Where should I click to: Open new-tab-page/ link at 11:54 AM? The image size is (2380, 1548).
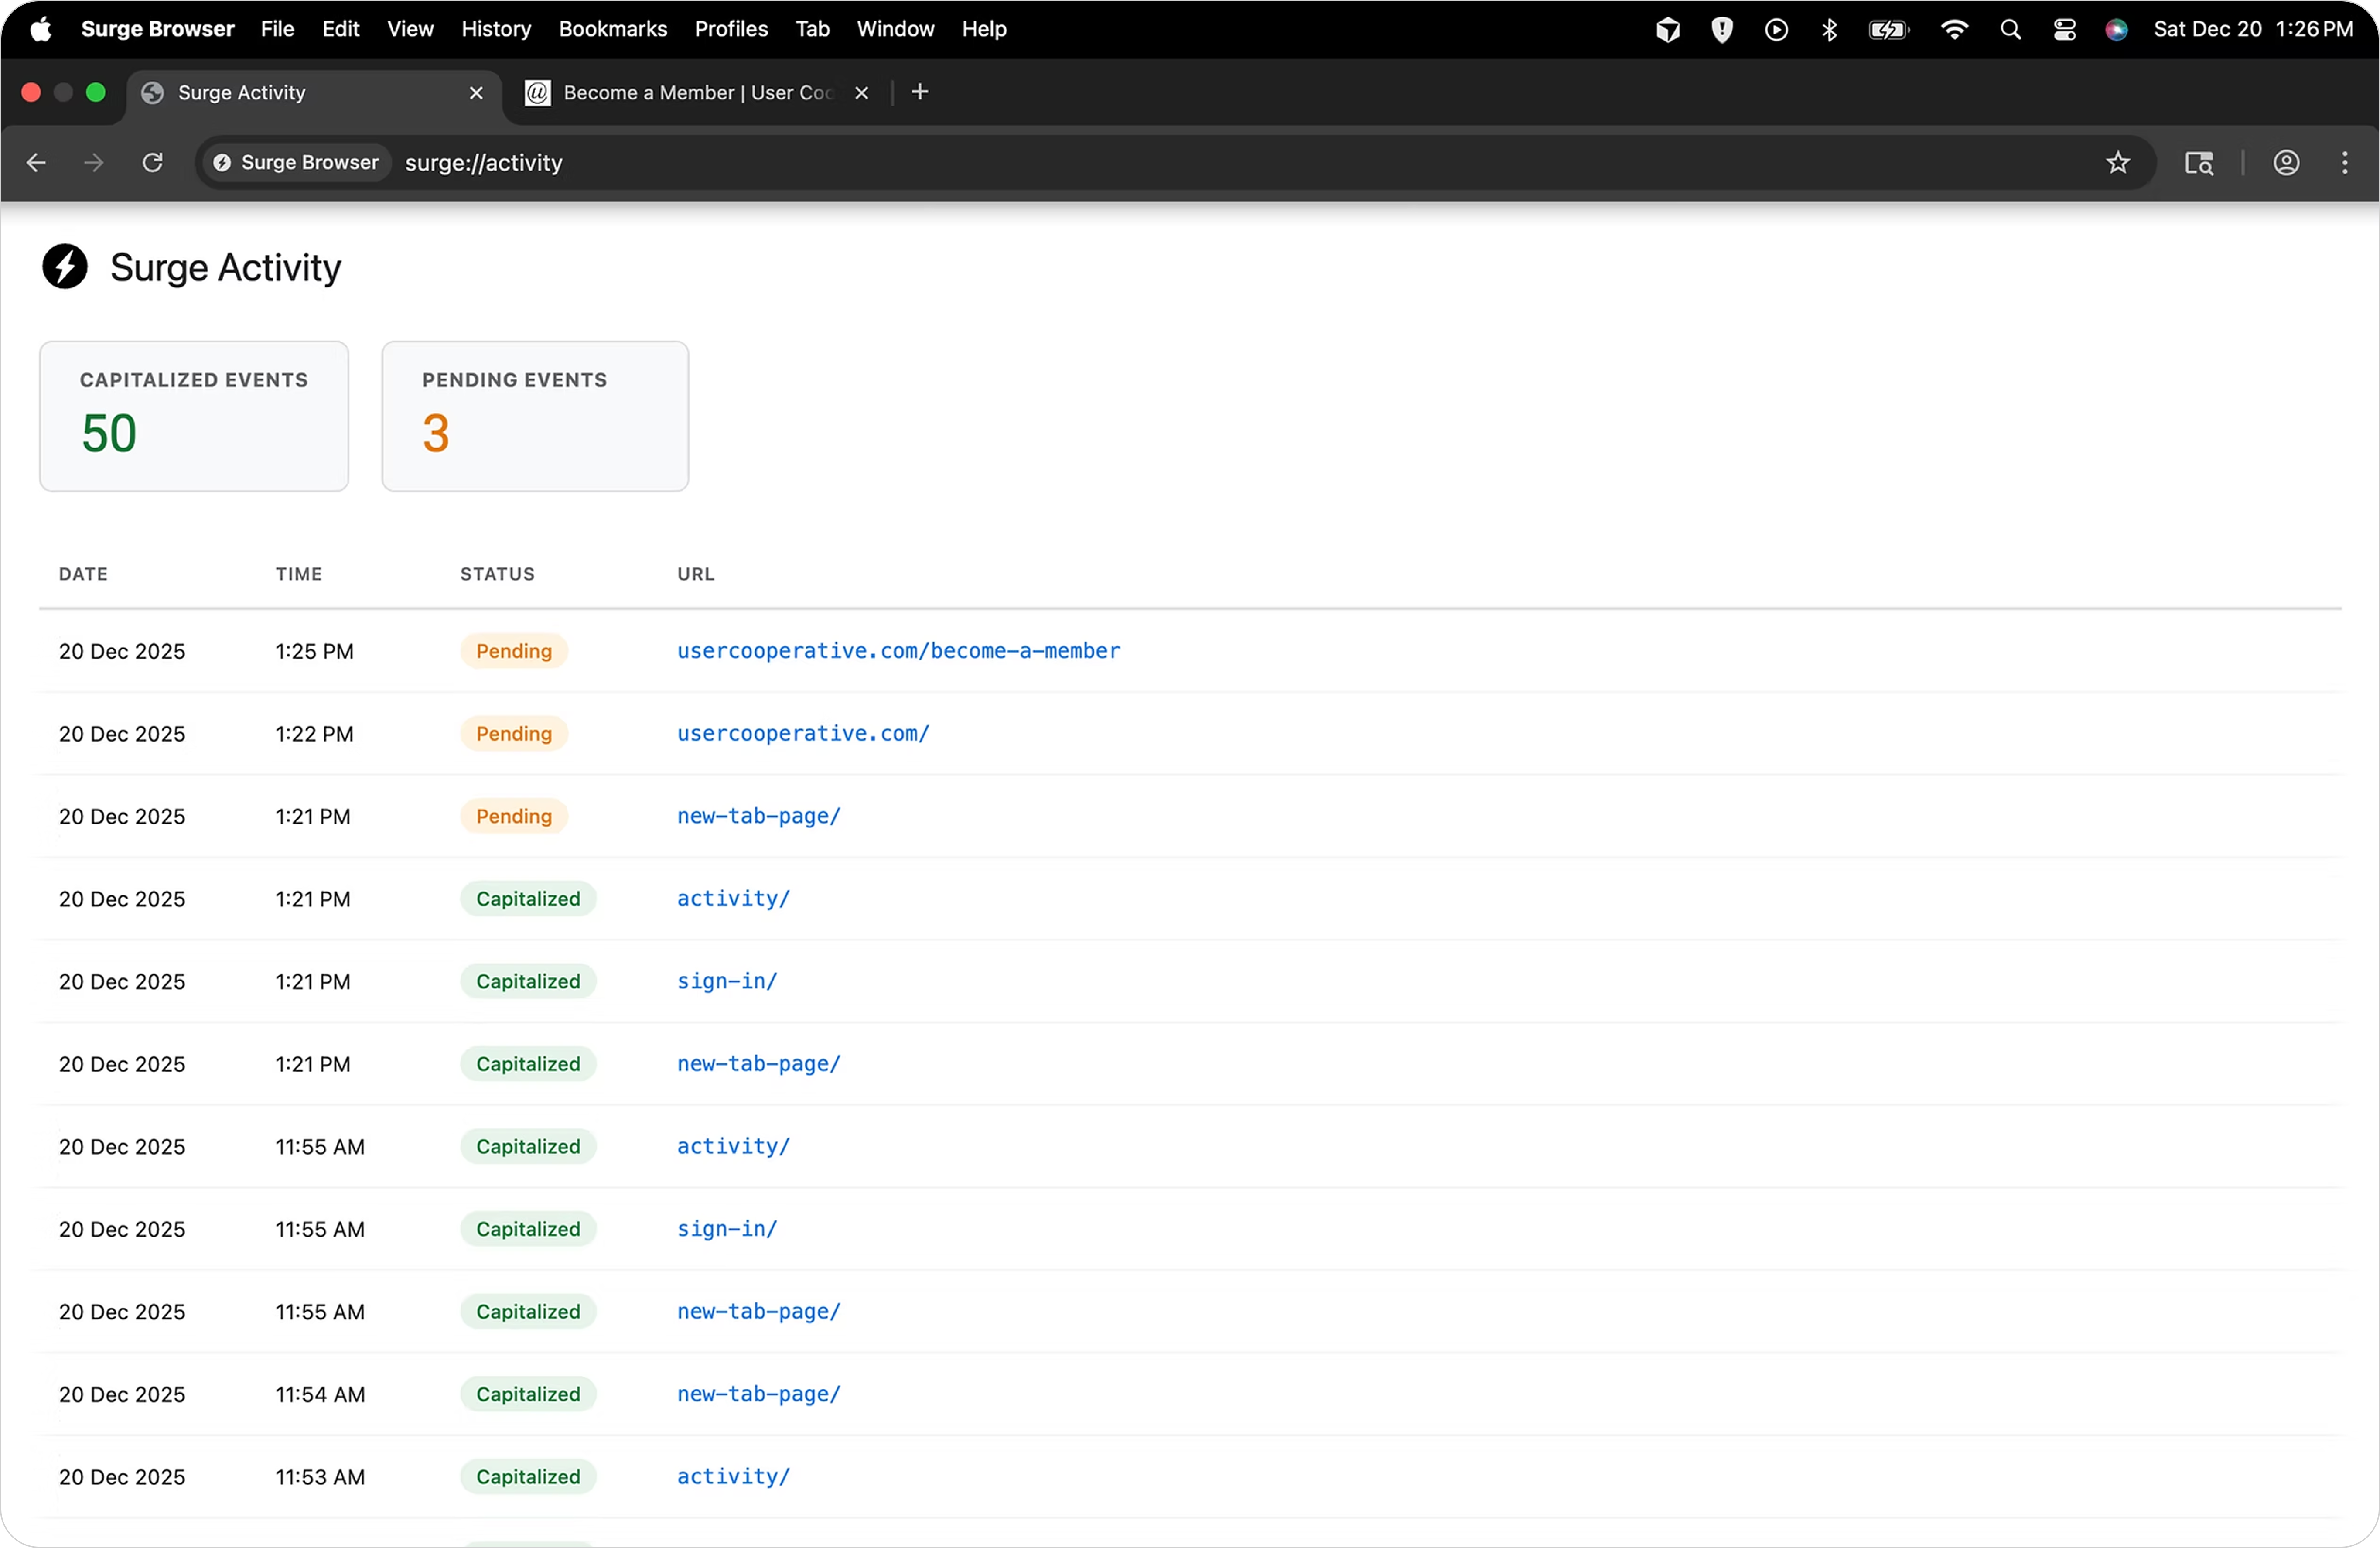[758, 1394]
